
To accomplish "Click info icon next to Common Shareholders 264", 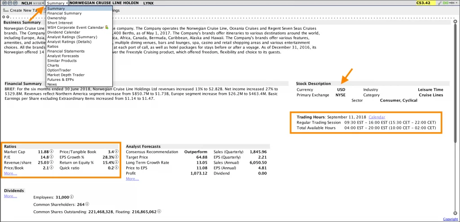I will 87,204.
